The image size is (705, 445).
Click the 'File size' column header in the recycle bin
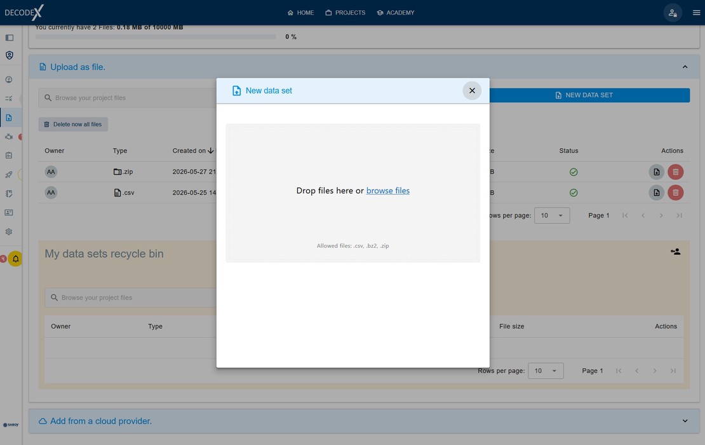point(512,326)
